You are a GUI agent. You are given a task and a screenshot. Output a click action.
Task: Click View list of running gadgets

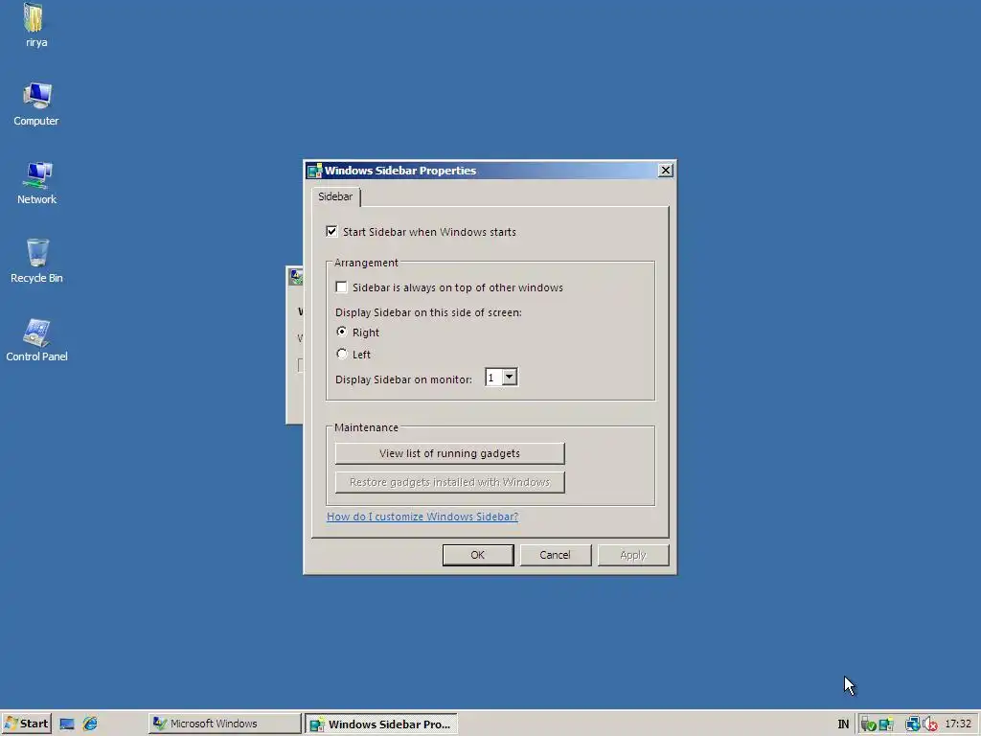(450, 453)
